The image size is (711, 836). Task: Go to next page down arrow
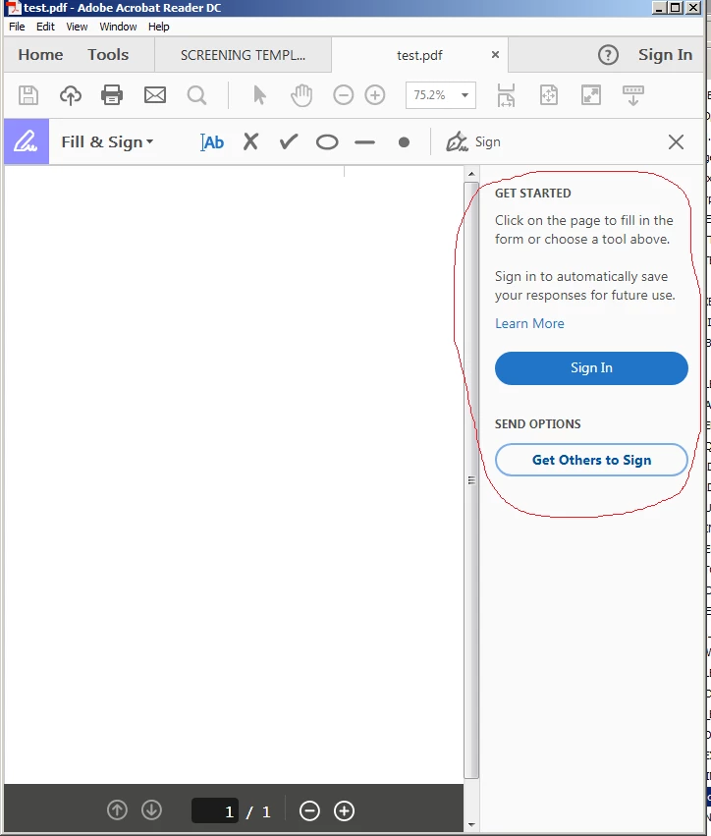151,809
